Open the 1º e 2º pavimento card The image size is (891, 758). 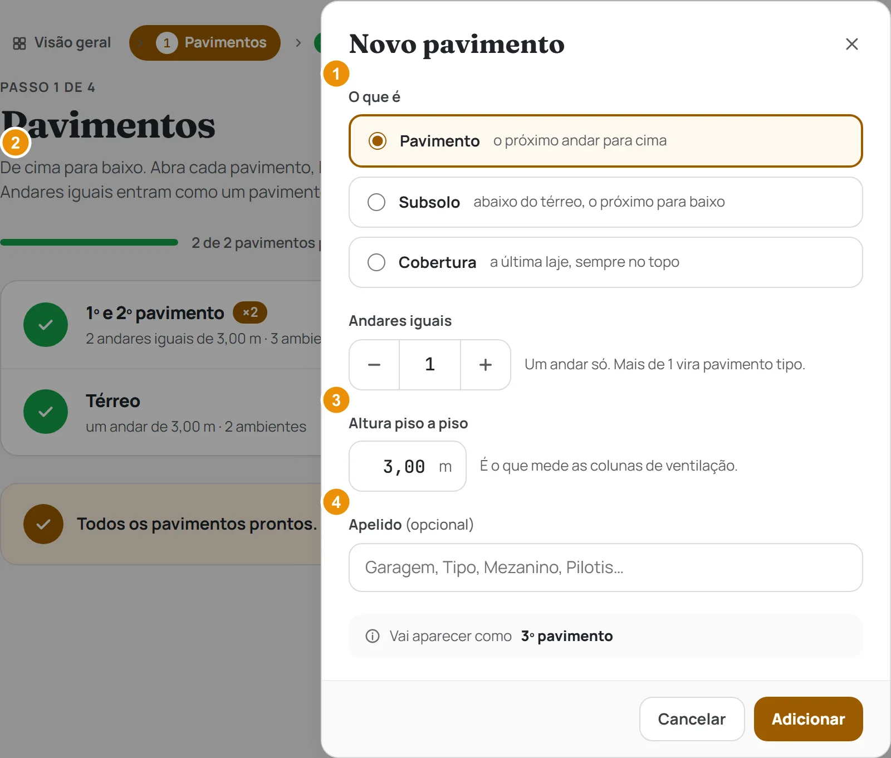pos(161,325)
